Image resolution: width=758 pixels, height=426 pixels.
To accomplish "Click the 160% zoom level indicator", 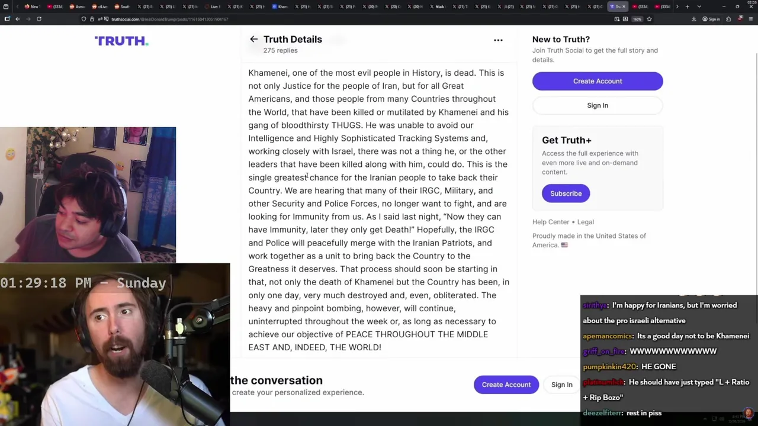I will [x=637, y=19].
